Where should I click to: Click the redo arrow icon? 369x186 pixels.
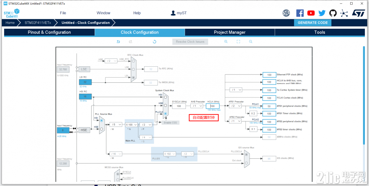tap(131, 42)
